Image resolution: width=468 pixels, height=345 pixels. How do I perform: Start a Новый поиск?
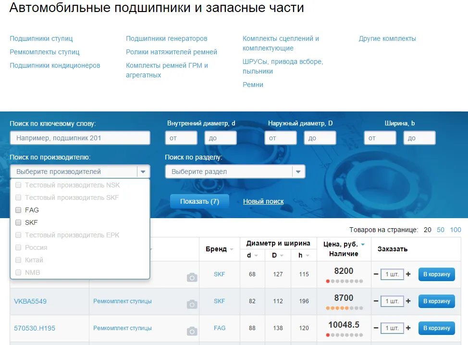(263, 201)
